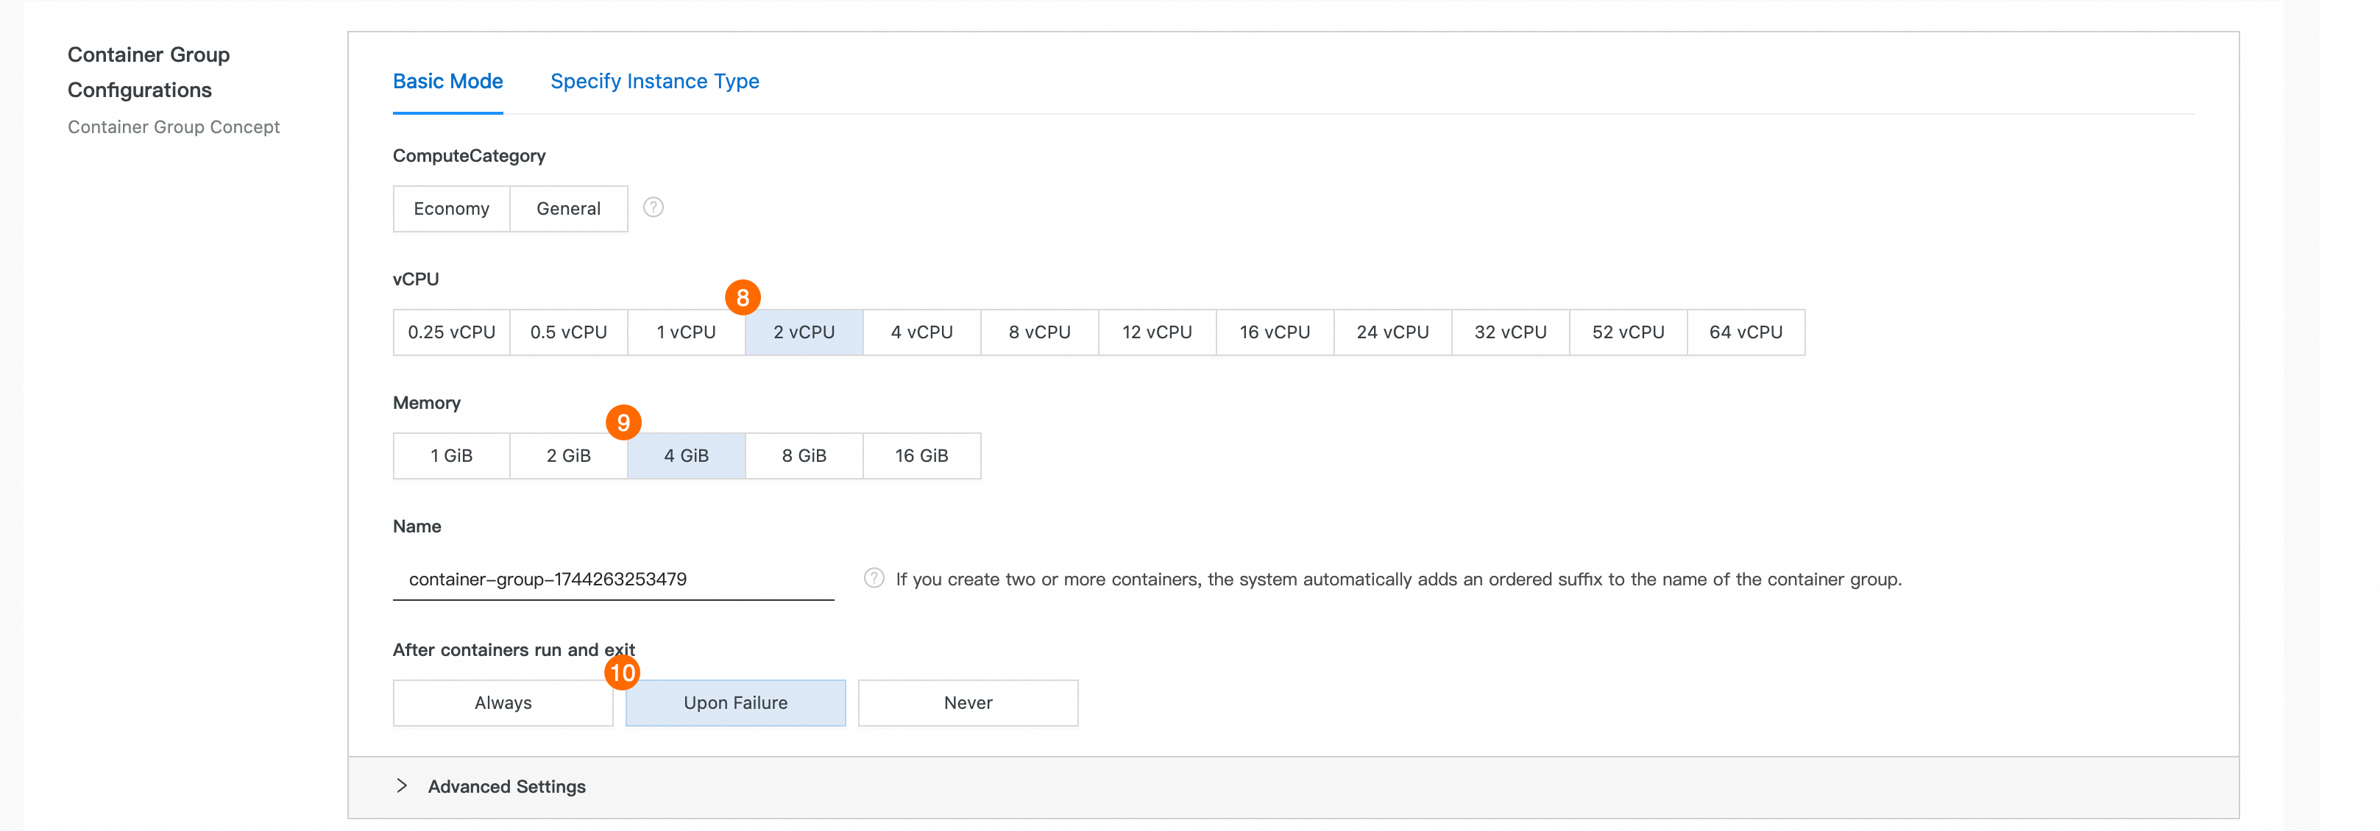The height and width of the screenshot is (831, 2380).
Task: Select the 2 vCPU option
Action: click(x=804, y=332)
